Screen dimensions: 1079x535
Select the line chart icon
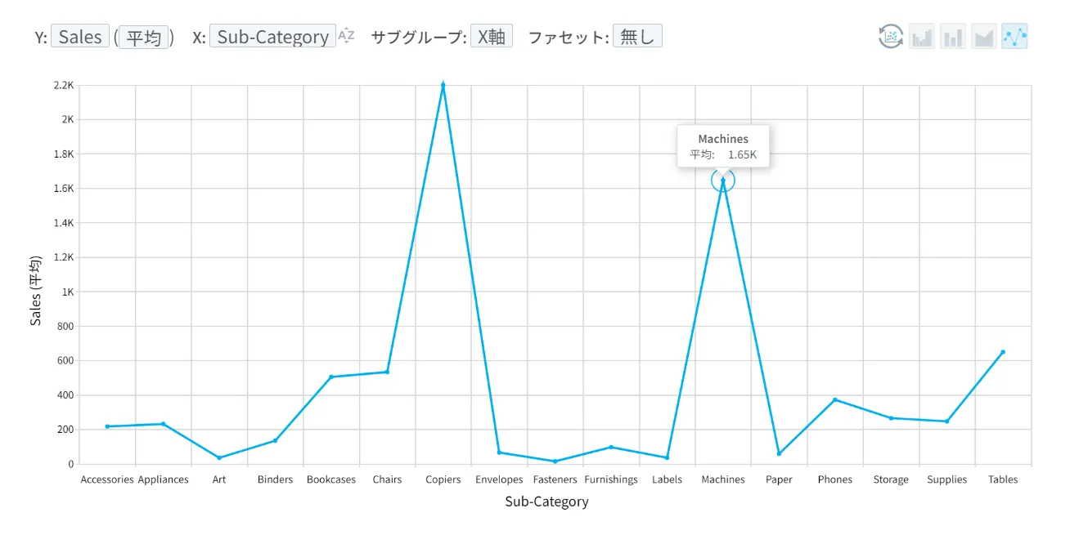tap(1014, 37)
